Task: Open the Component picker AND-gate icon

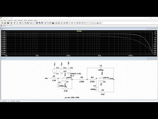Action: point(80,23)
